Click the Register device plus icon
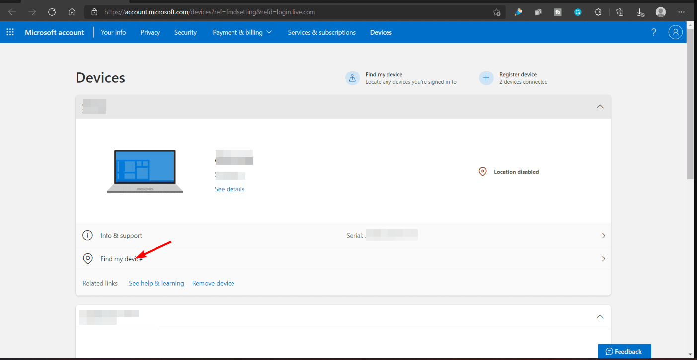 coord(485,78)
